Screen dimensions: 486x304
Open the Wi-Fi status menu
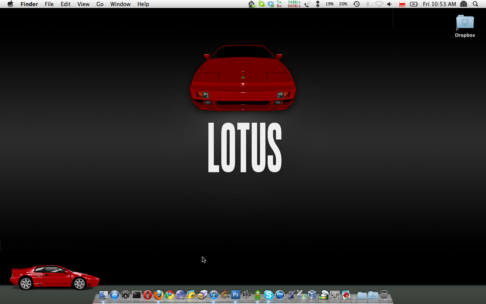click(379, 4)
